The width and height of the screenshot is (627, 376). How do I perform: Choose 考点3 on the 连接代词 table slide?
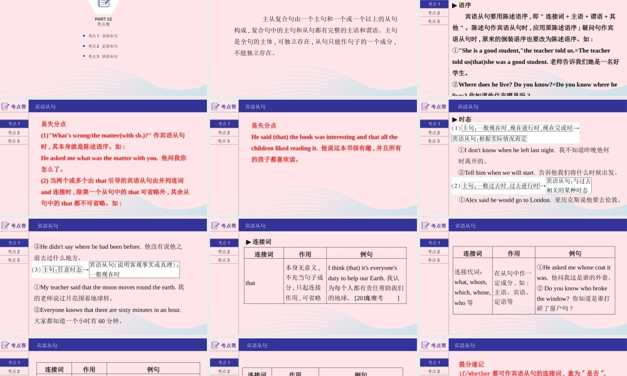434,259
